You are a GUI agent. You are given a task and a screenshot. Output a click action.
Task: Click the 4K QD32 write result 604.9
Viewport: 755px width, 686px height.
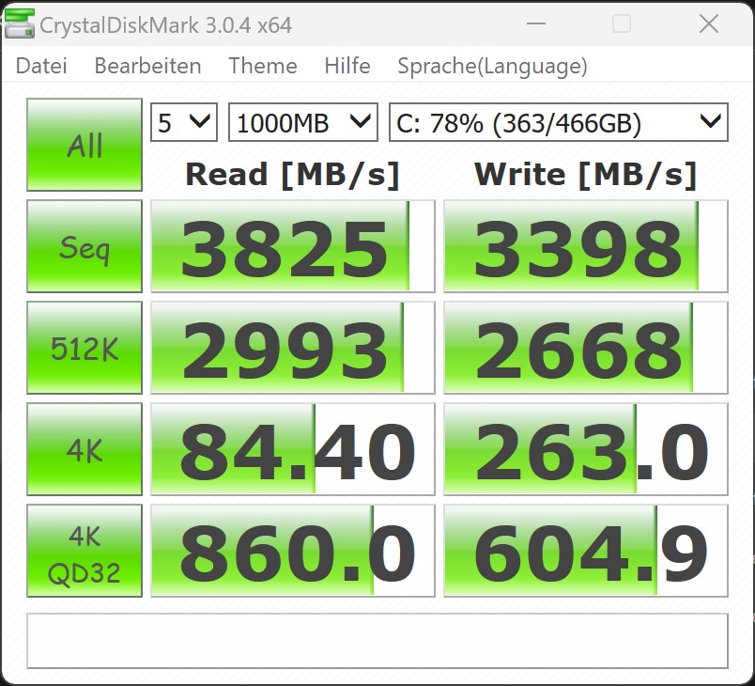tap(586, 551)
